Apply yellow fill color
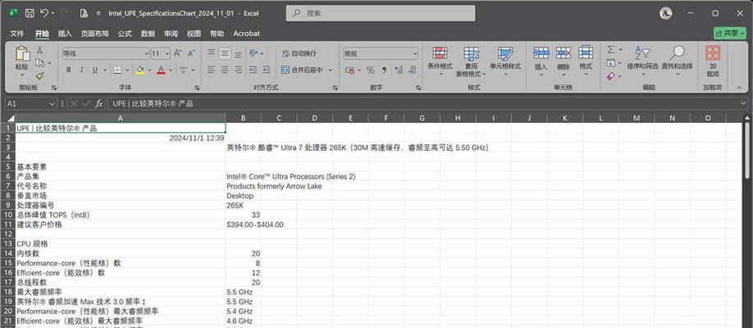 pyautogui.click(x=139, y=71)
